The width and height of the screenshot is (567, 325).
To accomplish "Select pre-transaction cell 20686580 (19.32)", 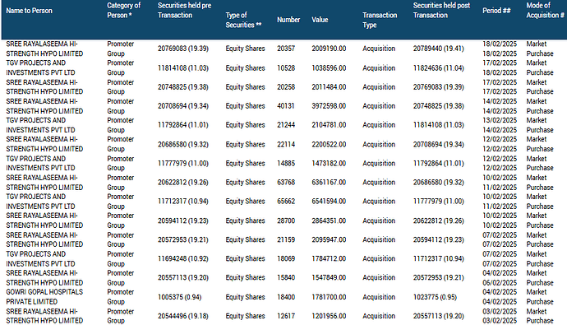I will pos(183,145).
